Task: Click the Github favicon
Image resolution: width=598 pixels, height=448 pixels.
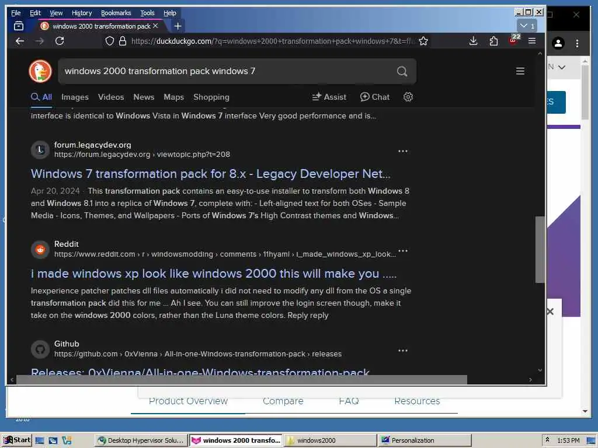Action: click(40, 349)
